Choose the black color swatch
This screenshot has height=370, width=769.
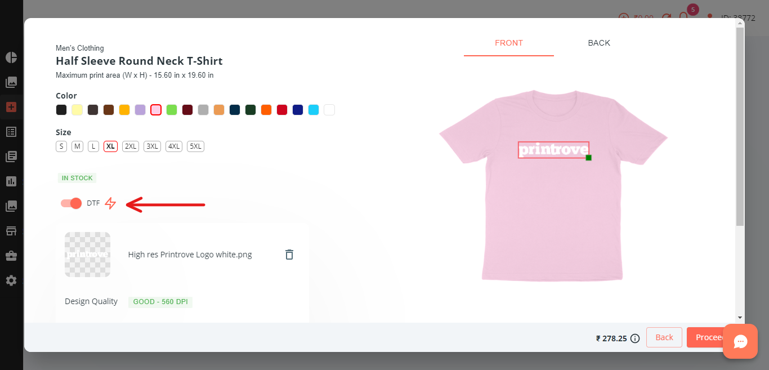[61, 110]
